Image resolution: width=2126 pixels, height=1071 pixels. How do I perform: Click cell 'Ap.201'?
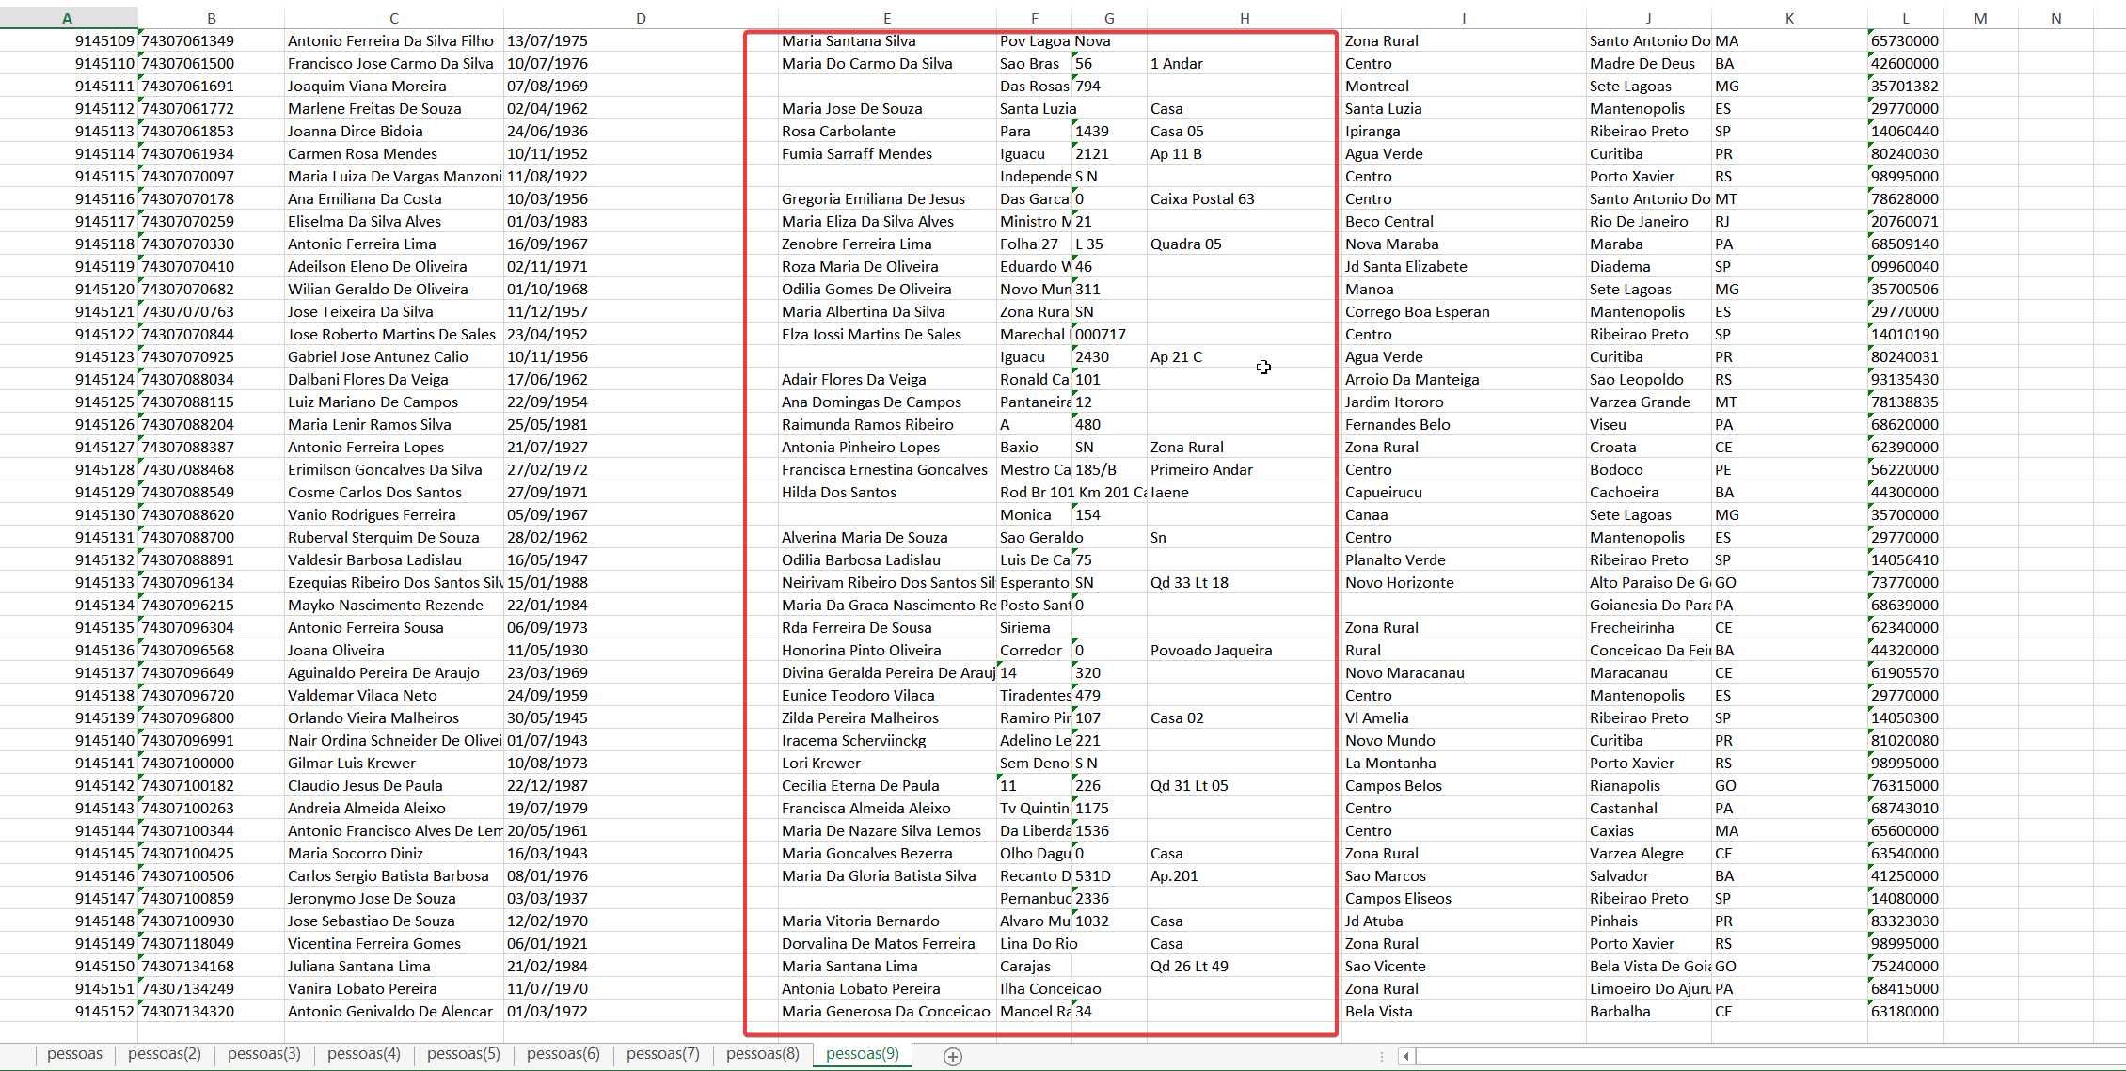coord(1245,875)
